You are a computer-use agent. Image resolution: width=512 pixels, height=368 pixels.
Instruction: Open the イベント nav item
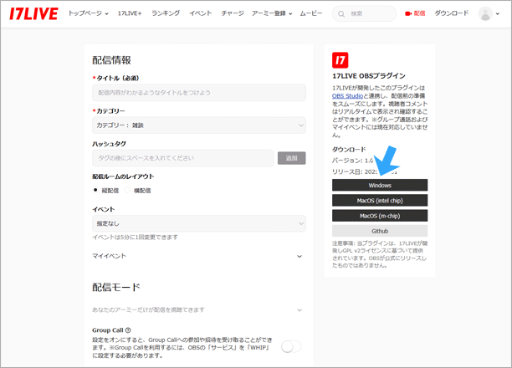click(x=201, y=13)
